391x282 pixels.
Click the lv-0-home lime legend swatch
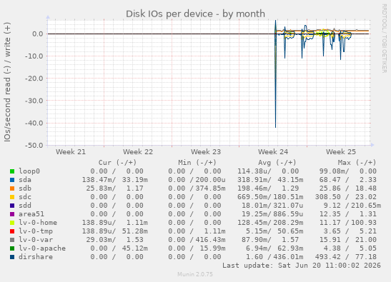(12, 223)
